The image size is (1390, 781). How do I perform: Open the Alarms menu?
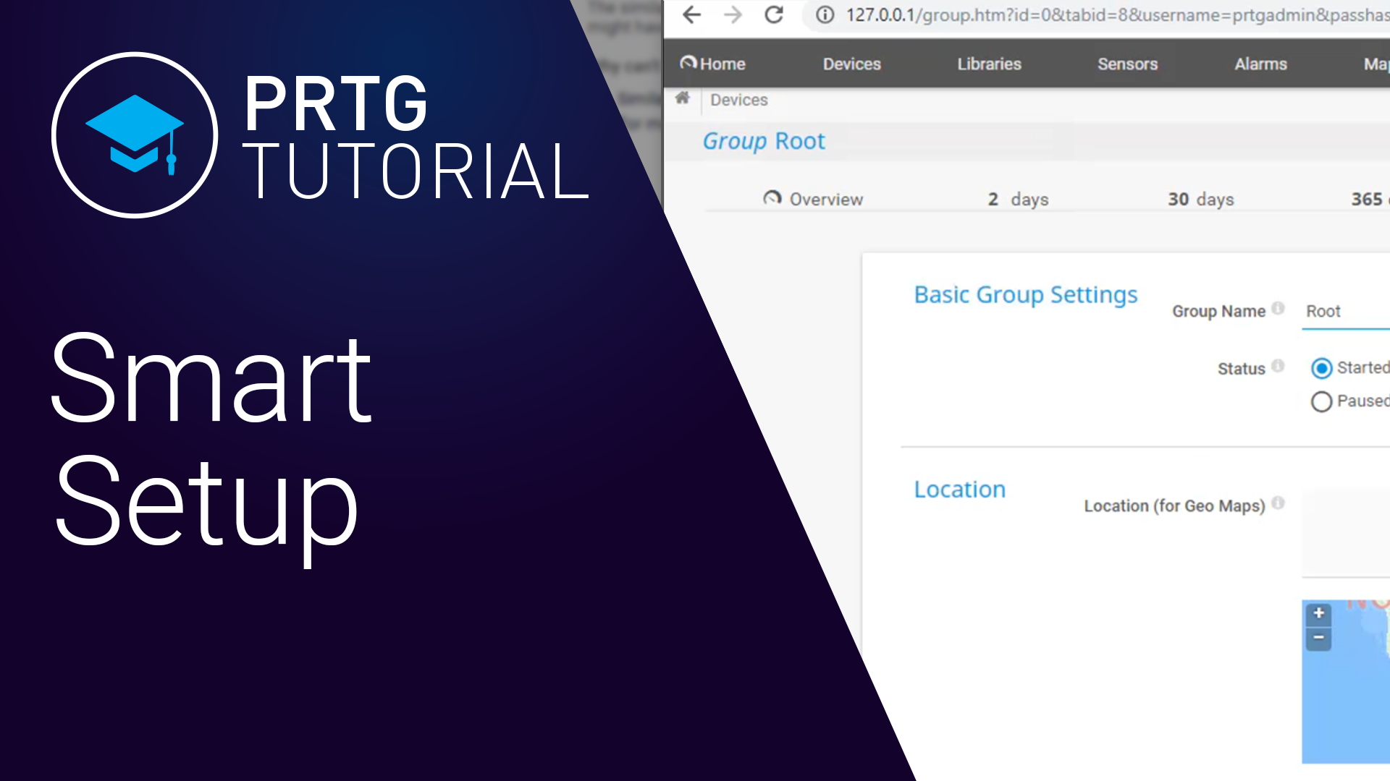(x=1260, y=64)
